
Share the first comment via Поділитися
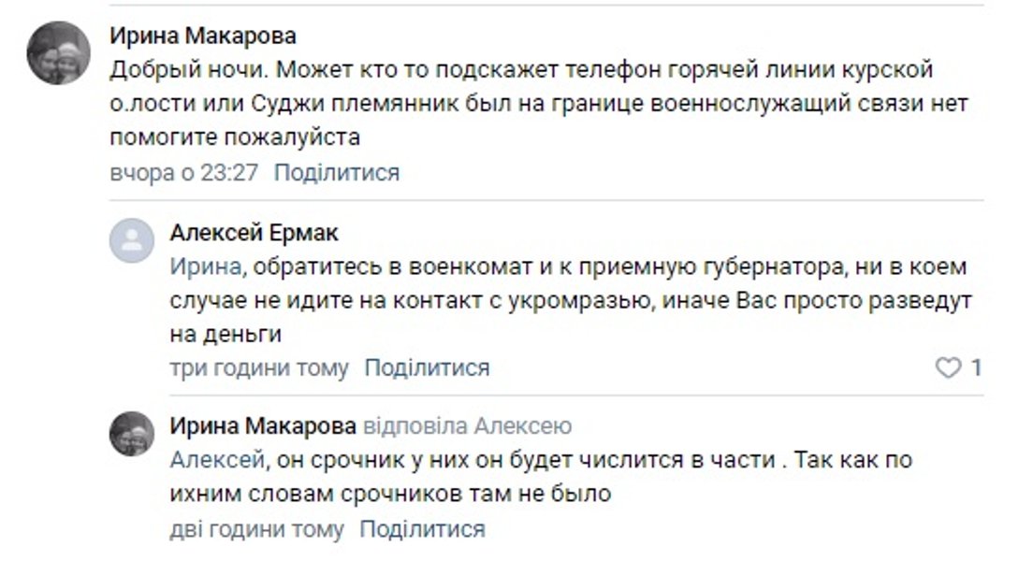[x=335, y=172]
